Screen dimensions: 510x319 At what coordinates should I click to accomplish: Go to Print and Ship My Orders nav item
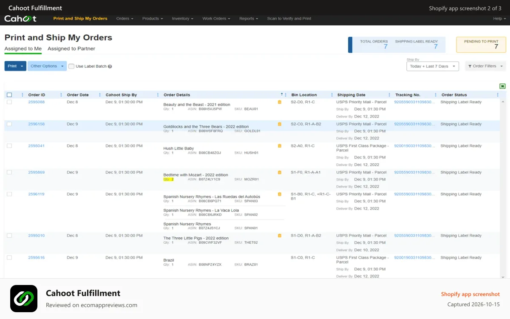80,19
